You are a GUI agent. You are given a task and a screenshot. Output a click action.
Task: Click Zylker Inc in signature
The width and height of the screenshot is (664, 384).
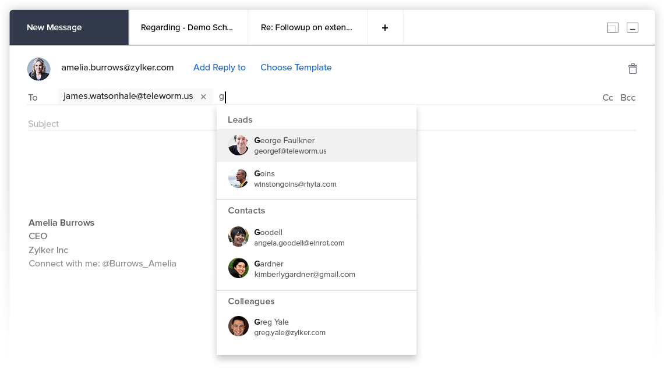coord(48,250)
